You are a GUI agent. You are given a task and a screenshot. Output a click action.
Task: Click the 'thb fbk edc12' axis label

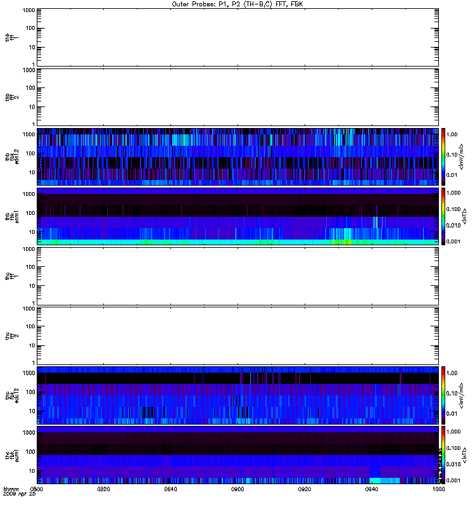(x=11, y=157)
